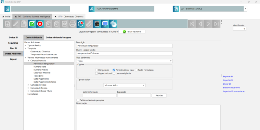
Task: Check Definir critério de pesquisa
Action: (78, 100)
